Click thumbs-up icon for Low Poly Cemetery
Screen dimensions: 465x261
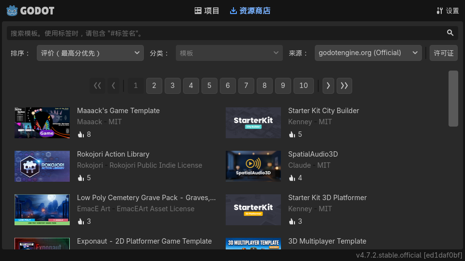[x=81, y=221]
